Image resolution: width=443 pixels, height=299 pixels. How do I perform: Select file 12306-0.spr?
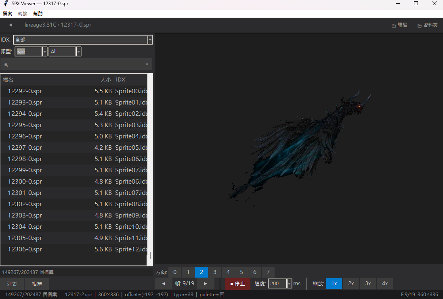coord(74,249)
